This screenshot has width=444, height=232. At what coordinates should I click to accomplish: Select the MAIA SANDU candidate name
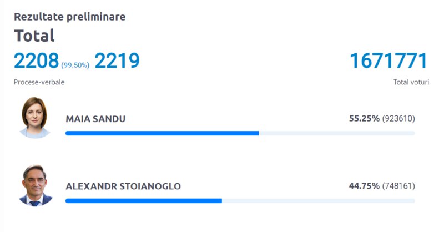pyautogui.click(x=95, y=119)
